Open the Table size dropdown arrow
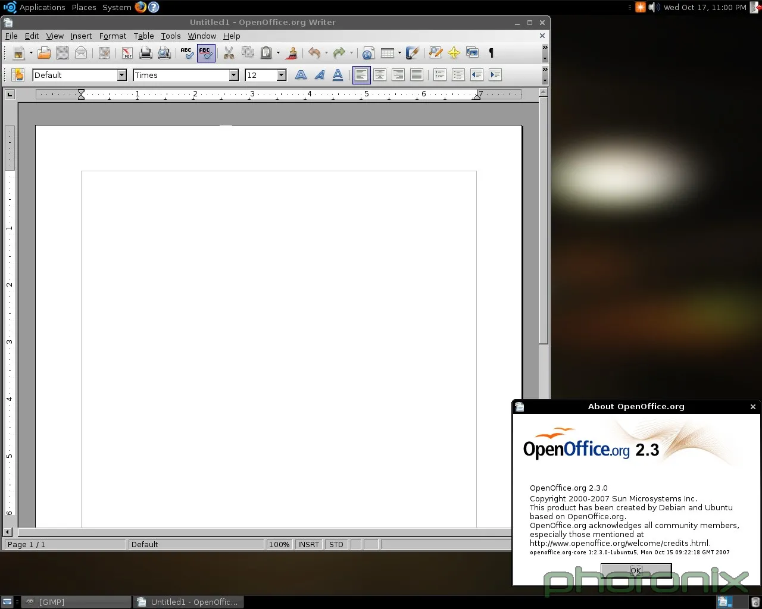762x609 pixels. click(x=399, y=53)
